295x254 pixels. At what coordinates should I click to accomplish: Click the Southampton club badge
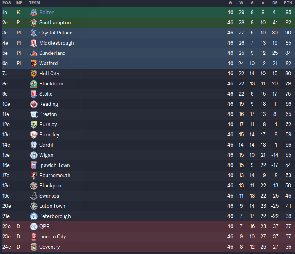coord(34,23)
